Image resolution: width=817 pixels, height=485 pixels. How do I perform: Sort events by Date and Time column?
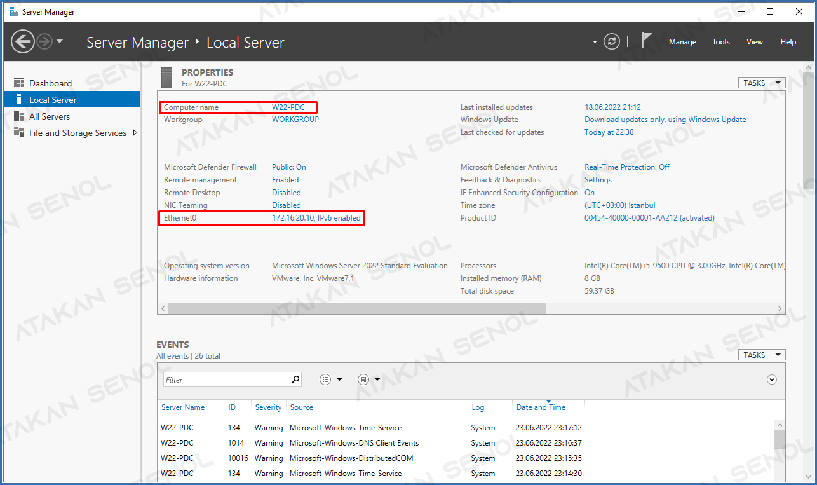(541, 407)
